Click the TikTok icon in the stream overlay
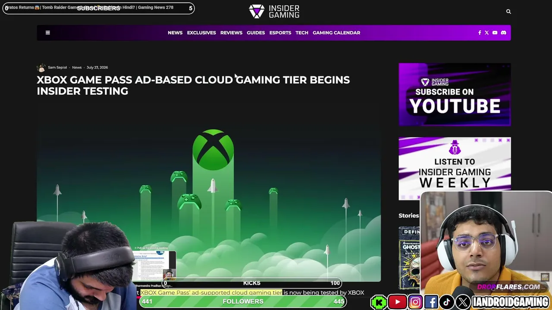This screenshot has height=310, width=552. 447,302
